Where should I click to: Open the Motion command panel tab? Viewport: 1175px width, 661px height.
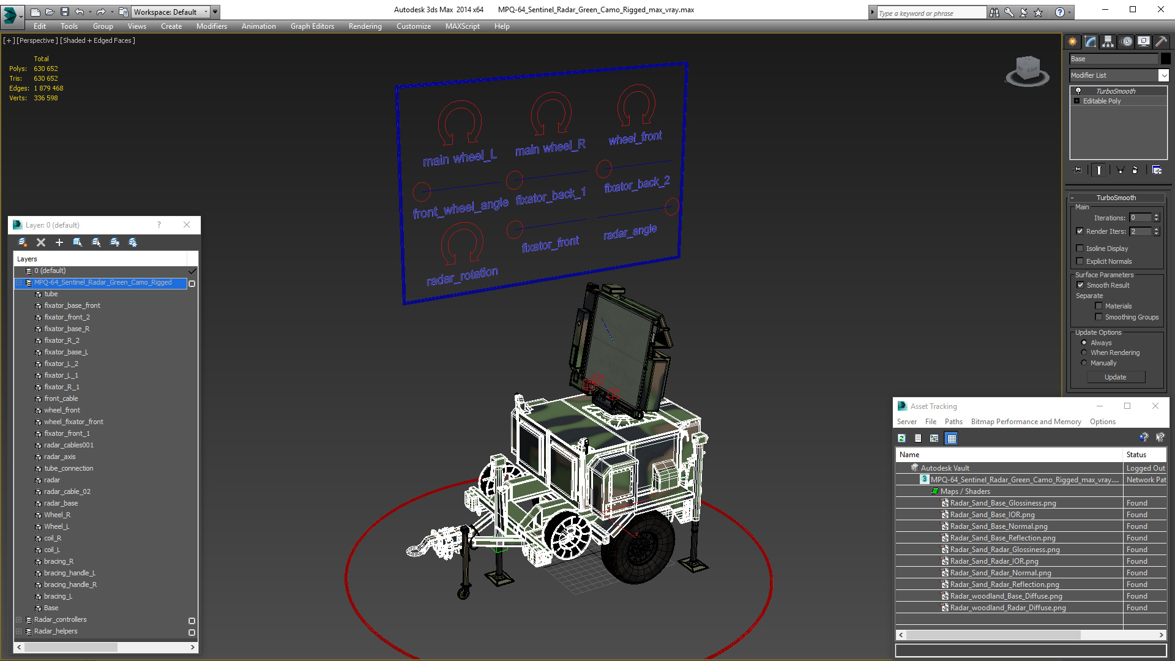tap(1126, 42)
